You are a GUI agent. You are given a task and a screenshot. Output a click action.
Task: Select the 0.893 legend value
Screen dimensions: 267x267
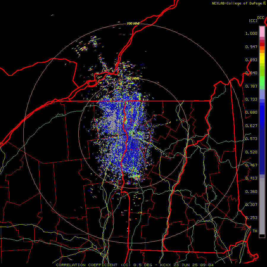251,60
